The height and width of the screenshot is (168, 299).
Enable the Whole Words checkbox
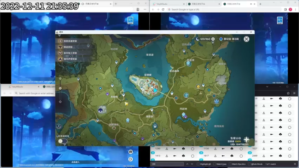point(249,164)
